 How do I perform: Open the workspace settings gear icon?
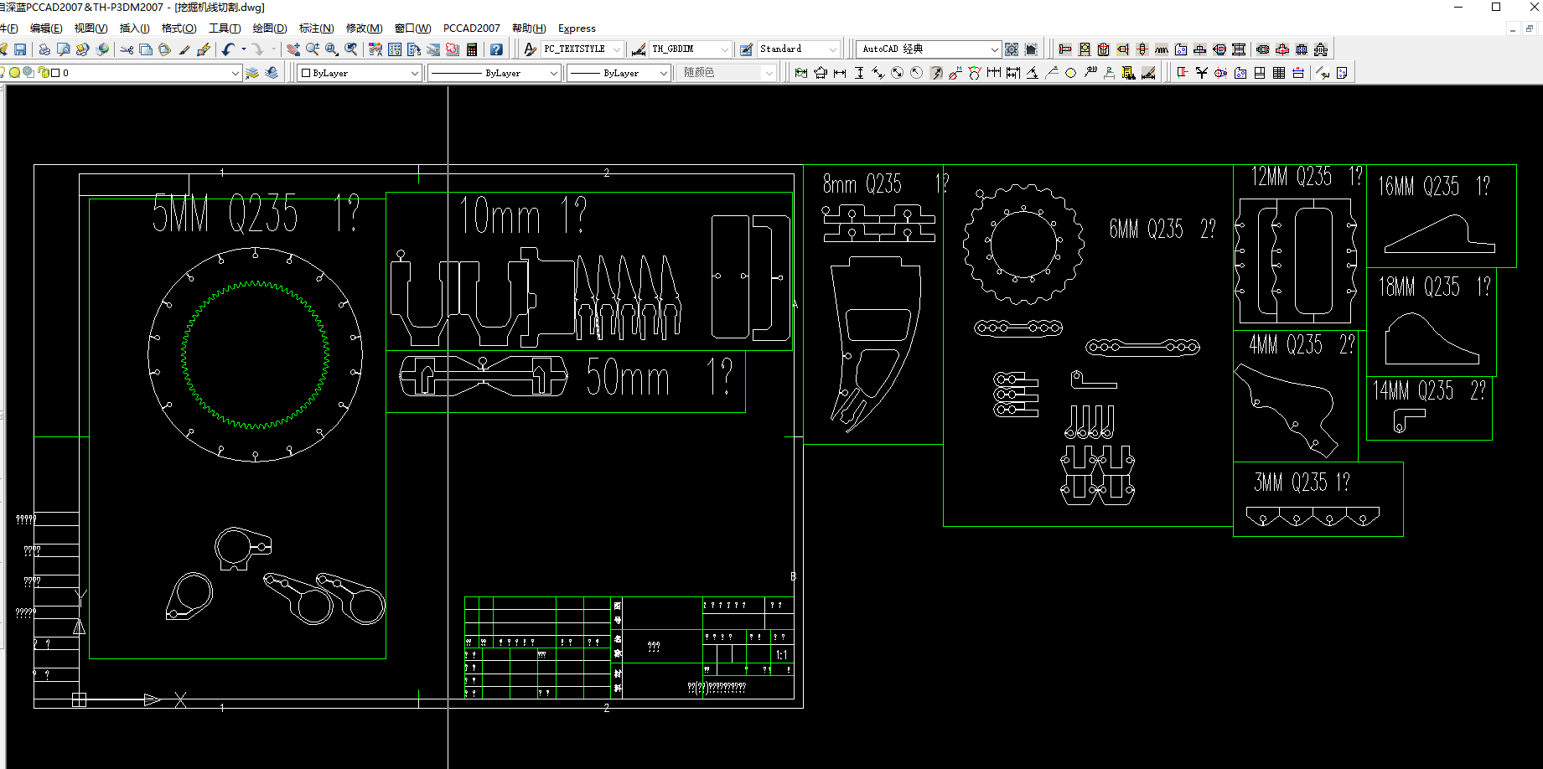tap(1012, 49)
